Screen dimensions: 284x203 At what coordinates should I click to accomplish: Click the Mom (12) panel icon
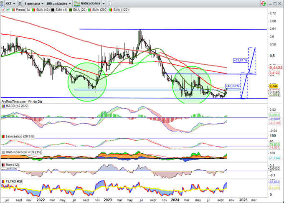[3, 165]
